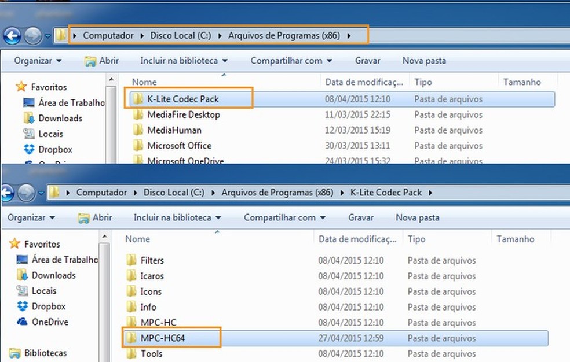570x362 pixels.
Task: Open Organizar menu in upper window
Action: 38,61
